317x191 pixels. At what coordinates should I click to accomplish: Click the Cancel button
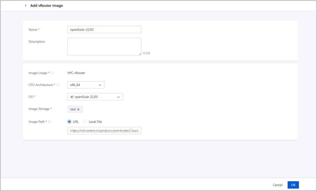click(x=277, y=185)
